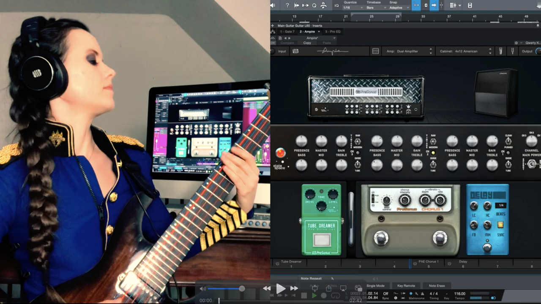Flip channel 3 Diode/Tube switch
This screenshot has height=304, width=541.
358,164
